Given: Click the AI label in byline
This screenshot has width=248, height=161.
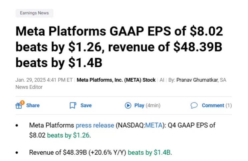Looking at the screenshot, I should tap(162, 80).
